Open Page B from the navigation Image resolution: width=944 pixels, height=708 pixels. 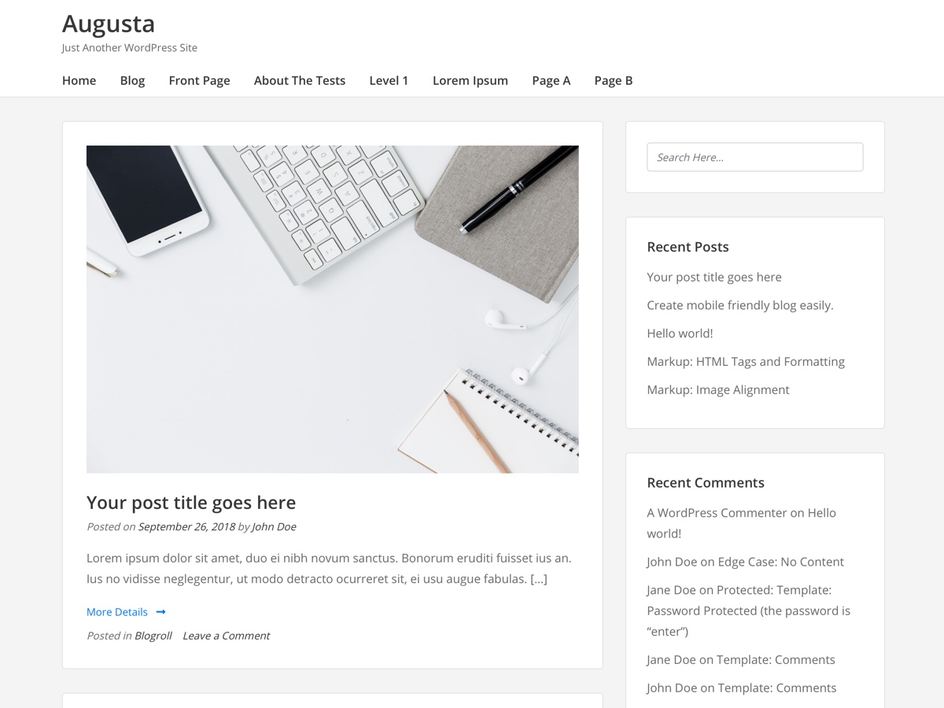click(x=614, y=80)
